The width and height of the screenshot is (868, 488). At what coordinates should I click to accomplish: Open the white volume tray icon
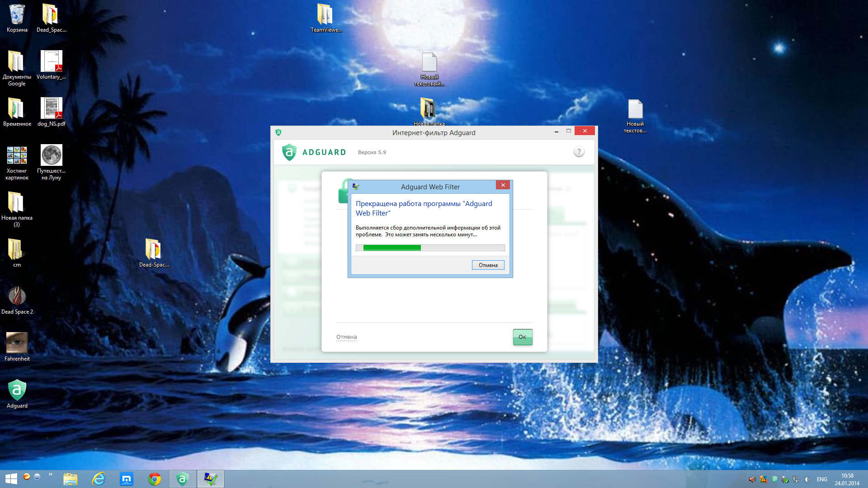coord(807,479)
